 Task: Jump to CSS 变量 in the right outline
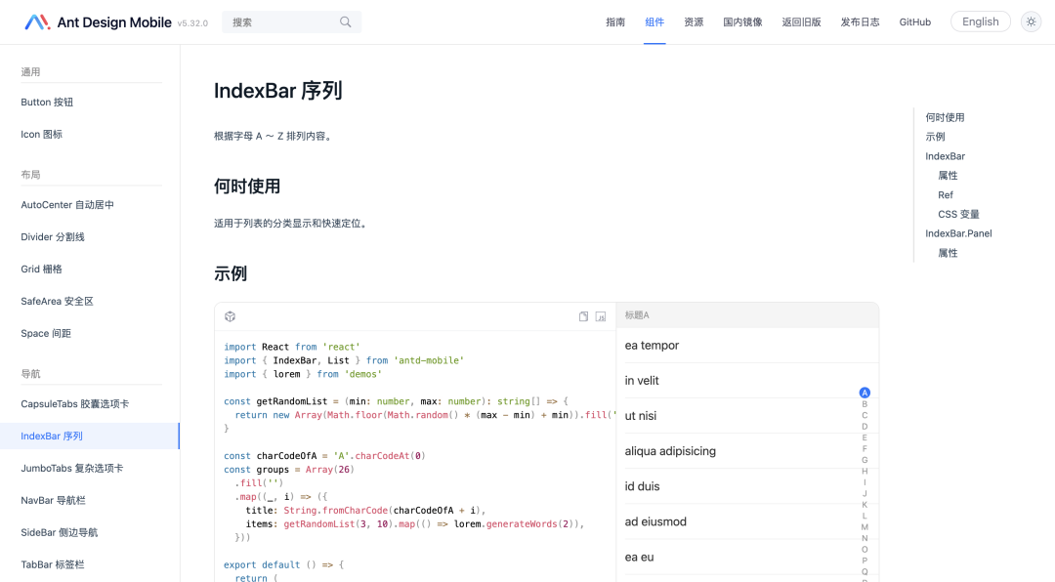click(x=959, y=214)
